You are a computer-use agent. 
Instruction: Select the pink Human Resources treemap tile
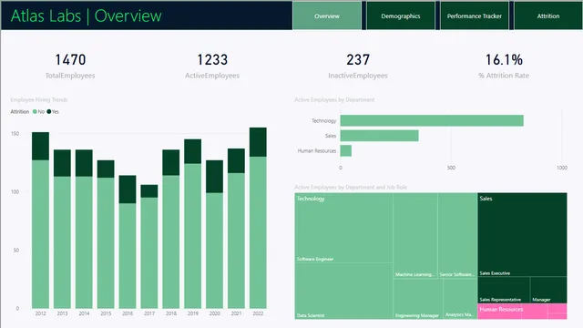[522, 312]
